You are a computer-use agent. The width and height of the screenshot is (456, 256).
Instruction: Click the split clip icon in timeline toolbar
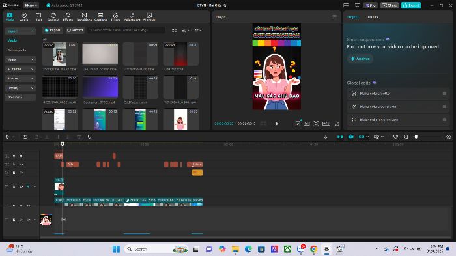[47, 137]
